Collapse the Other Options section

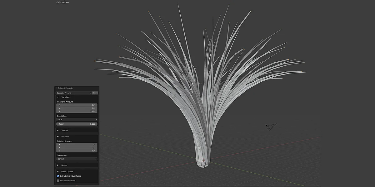(x=58, y=171)
